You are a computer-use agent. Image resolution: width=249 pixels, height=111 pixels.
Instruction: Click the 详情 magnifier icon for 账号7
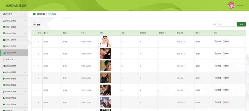click(x=216, y=54)
